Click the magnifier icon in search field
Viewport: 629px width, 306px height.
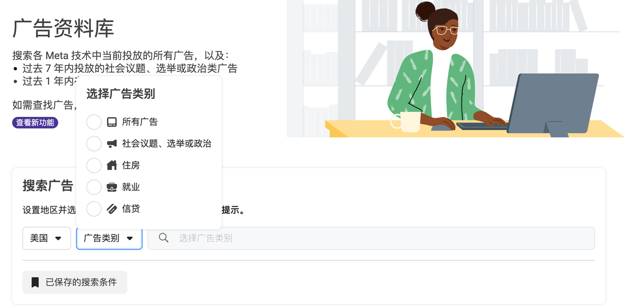164,238
